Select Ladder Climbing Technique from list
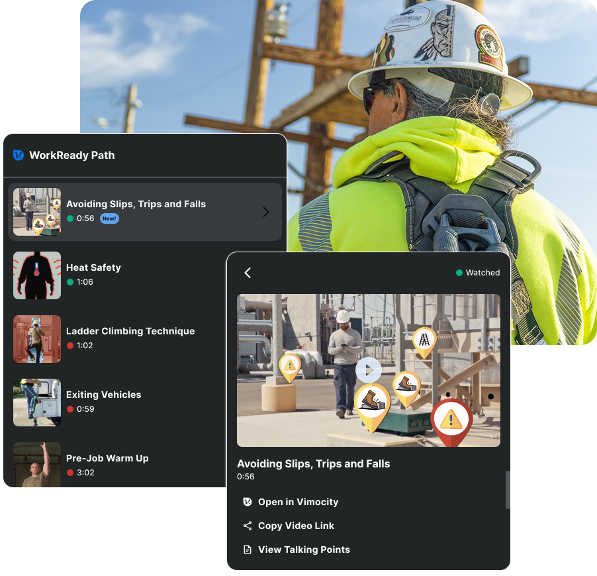 tap(130, 331)
